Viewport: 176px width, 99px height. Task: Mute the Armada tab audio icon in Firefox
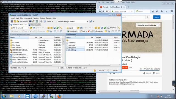click(122, 7)
